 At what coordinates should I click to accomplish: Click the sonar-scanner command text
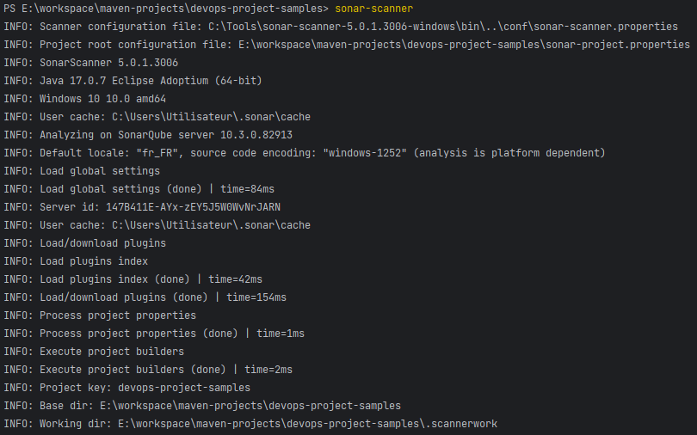(373, 9)
